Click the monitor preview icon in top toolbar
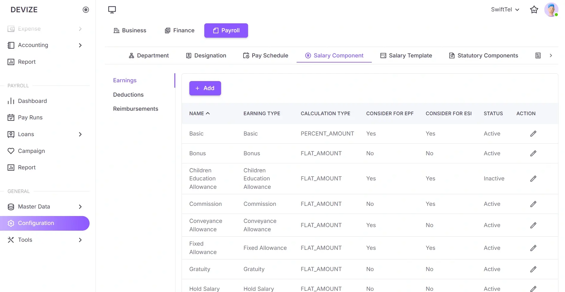Viewport: 565px width, 292px height. (112, 9)
